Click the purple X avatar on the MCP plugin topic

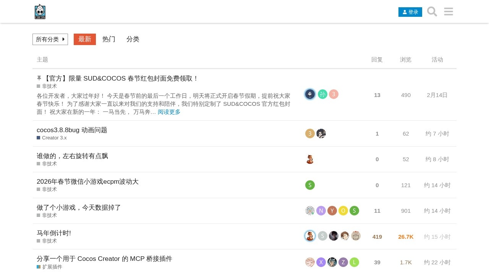click(x=321, y=262)
